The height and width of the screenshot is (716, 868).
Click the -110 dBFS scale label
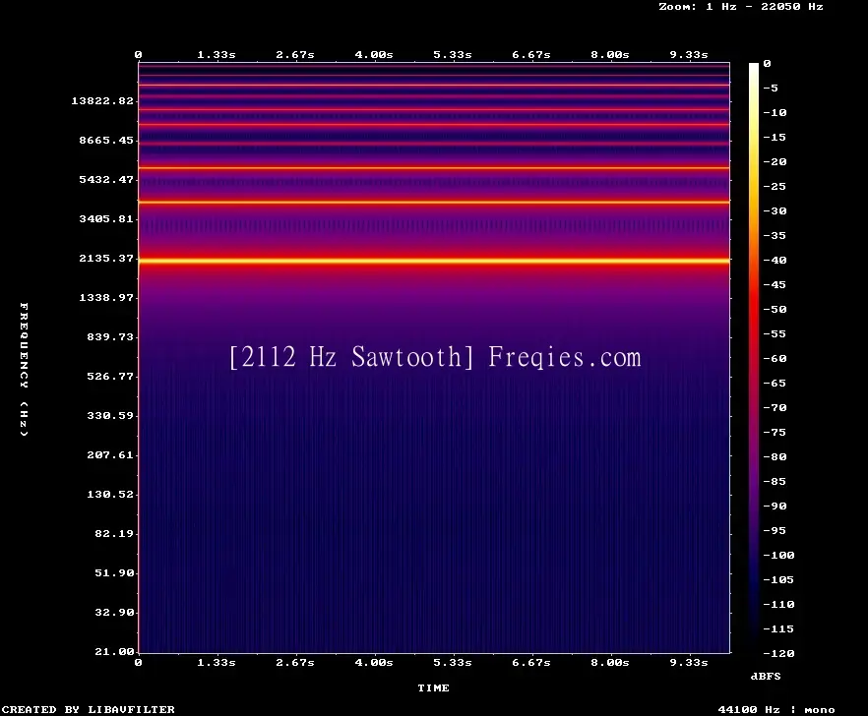click(x=778, y=604)
